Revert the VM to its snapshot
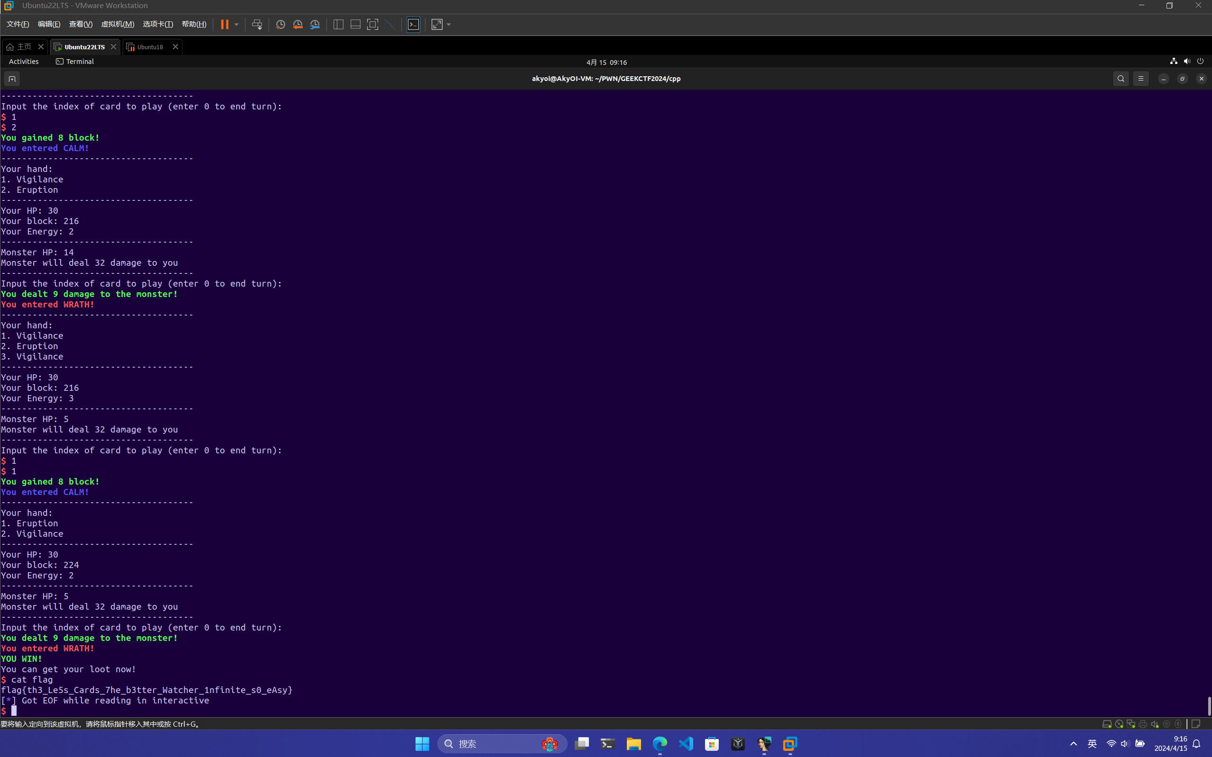The image size is (1212, 757). point(298,25)
